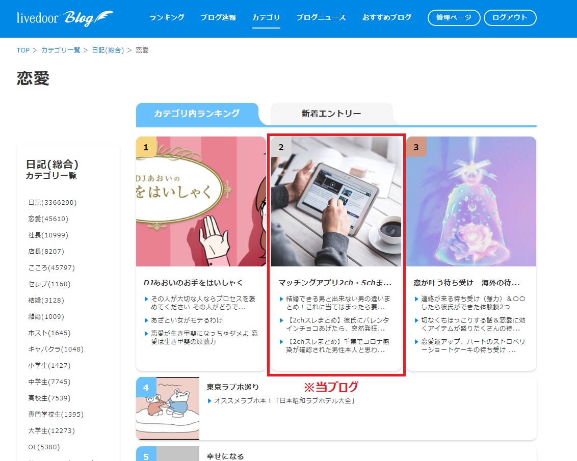Open blog title DJあおいのお手をはいしゃく
The height and width of the screenshot is (461, 577).
pyautogui.click(x=193, y=283)
